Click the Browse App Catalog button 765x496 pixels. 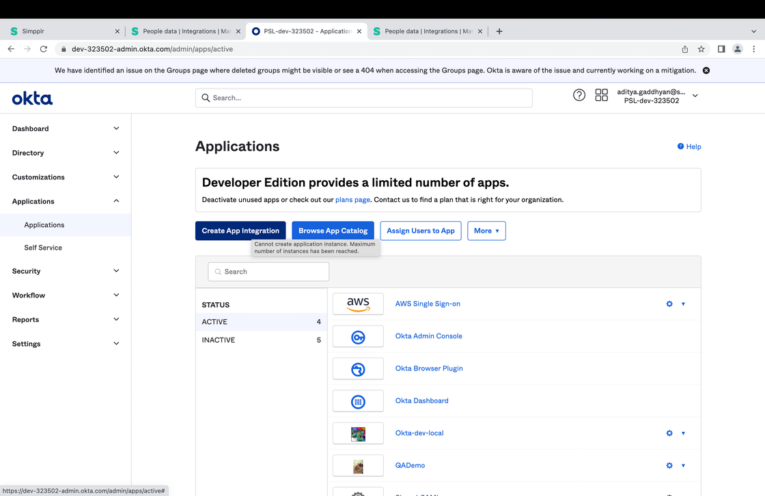[x=333, y=231]
